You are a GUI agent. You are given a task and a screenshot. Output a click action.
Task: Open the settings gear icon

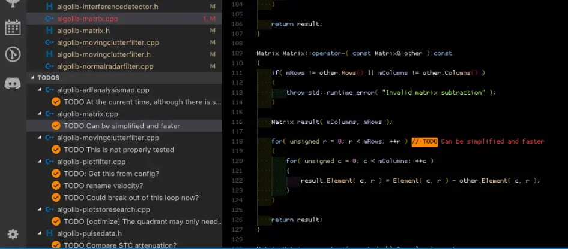coord(13,235)
